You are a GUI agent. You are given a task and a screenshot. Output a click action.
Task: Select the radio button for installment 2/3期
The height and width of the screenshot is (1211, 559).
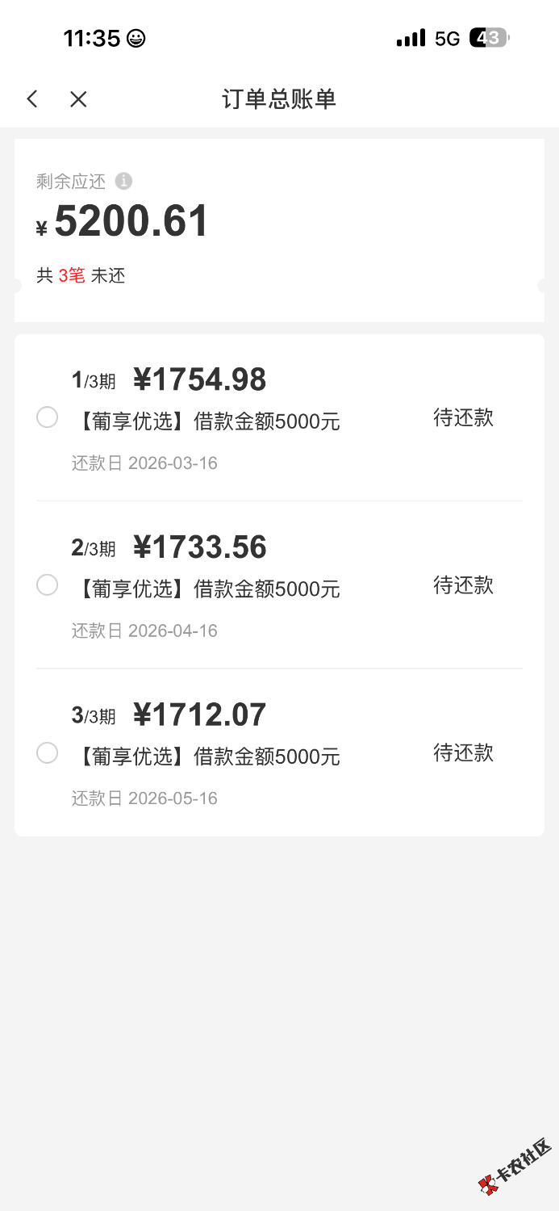(48, 585)
